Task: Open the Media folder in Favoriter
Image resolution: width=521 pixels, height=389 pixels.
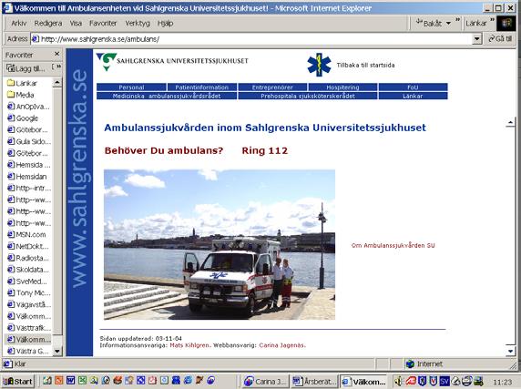Action: pyautogui.click(x=21, y=95)
